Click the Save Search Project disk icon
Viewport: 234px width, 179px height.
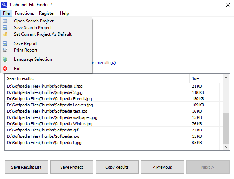5,28
